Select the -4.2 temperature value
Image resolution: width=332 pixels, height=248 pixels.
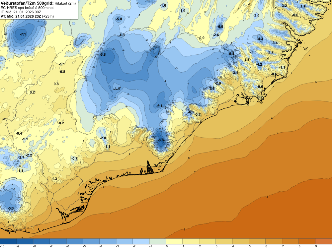259,64
